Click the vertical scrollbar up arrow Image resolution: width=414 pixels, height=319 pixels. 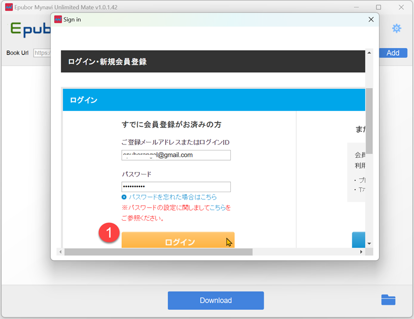click(369, 53)
